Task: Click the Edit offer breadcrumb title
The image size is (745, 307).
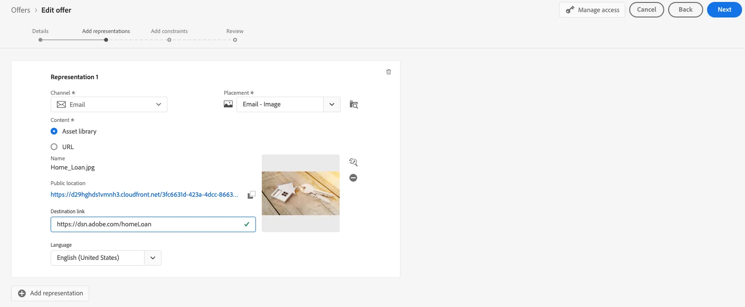Action: pos(56,10)
